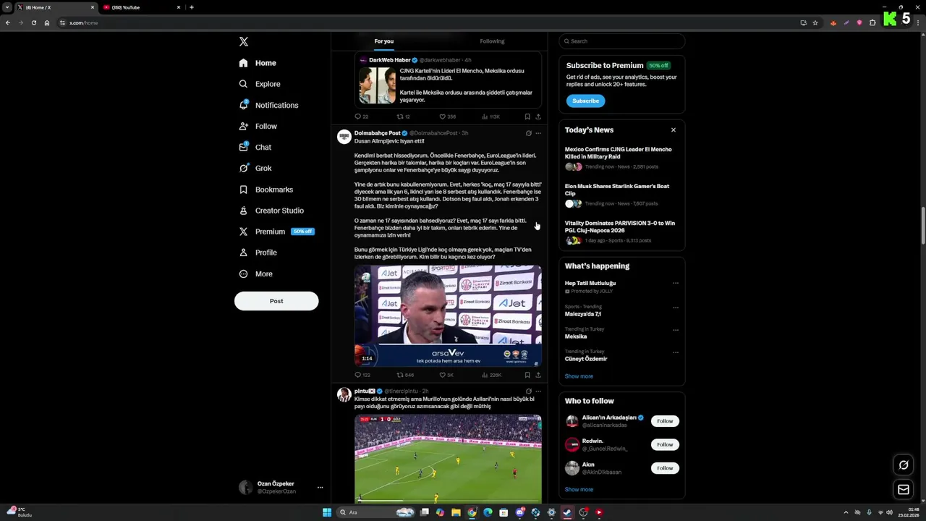Open the Follow people page
Image resolution: width=926 pixels, height=521 pixels.
[258, 126]
